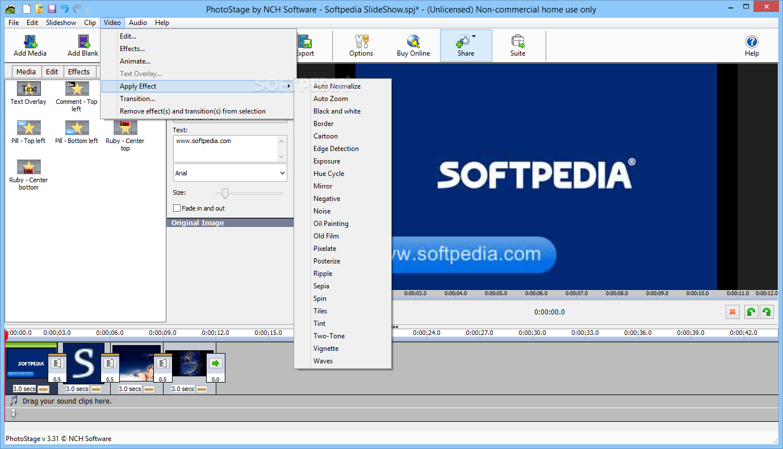Open the File menu

tap(14, 23)
